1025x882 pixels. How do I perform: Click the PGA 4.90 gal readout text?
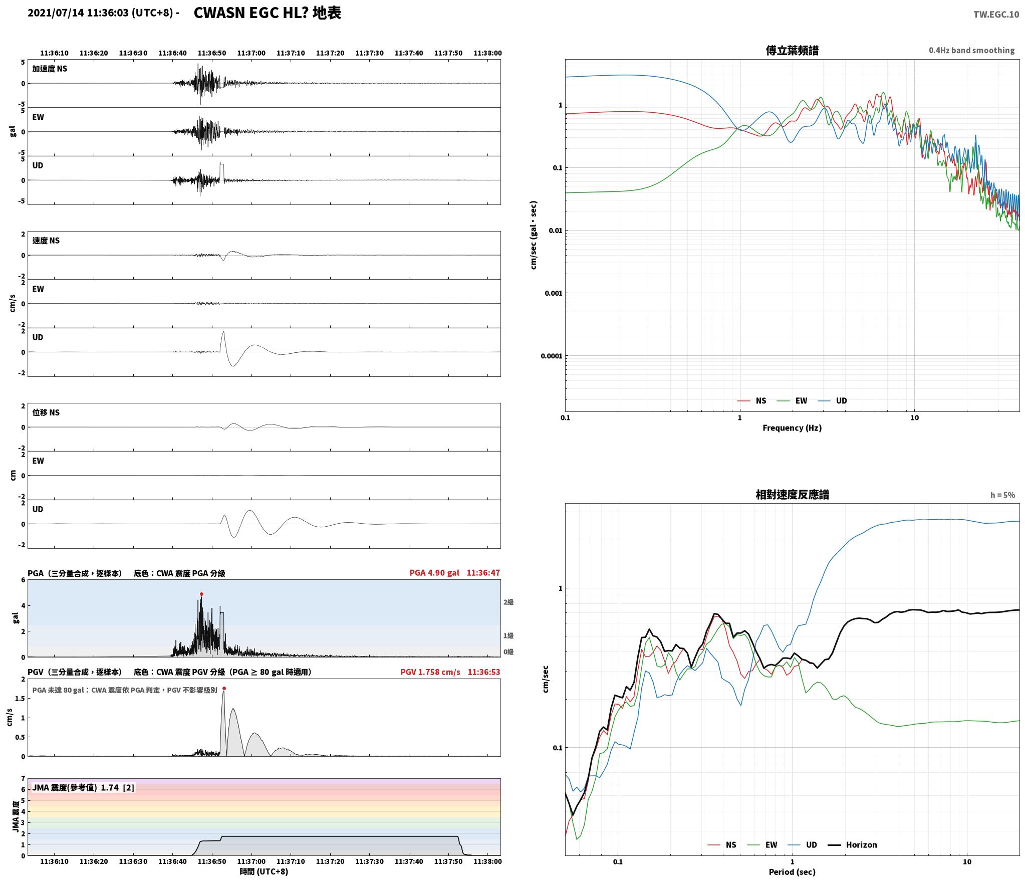tap(434, 573)
